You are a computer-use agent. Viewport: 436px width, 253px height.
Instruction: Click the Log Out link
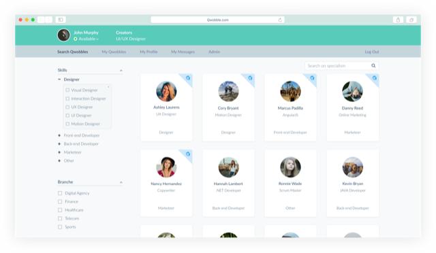(371, 52)
